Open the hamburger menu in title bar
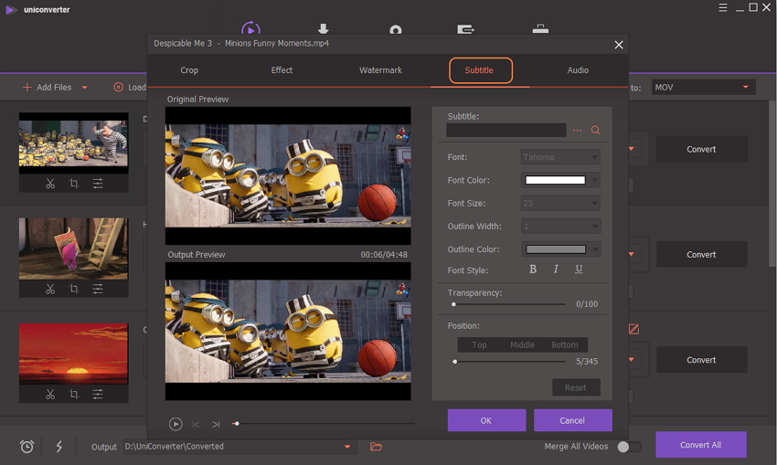This screenshot has width=777, height=465. 723,7
